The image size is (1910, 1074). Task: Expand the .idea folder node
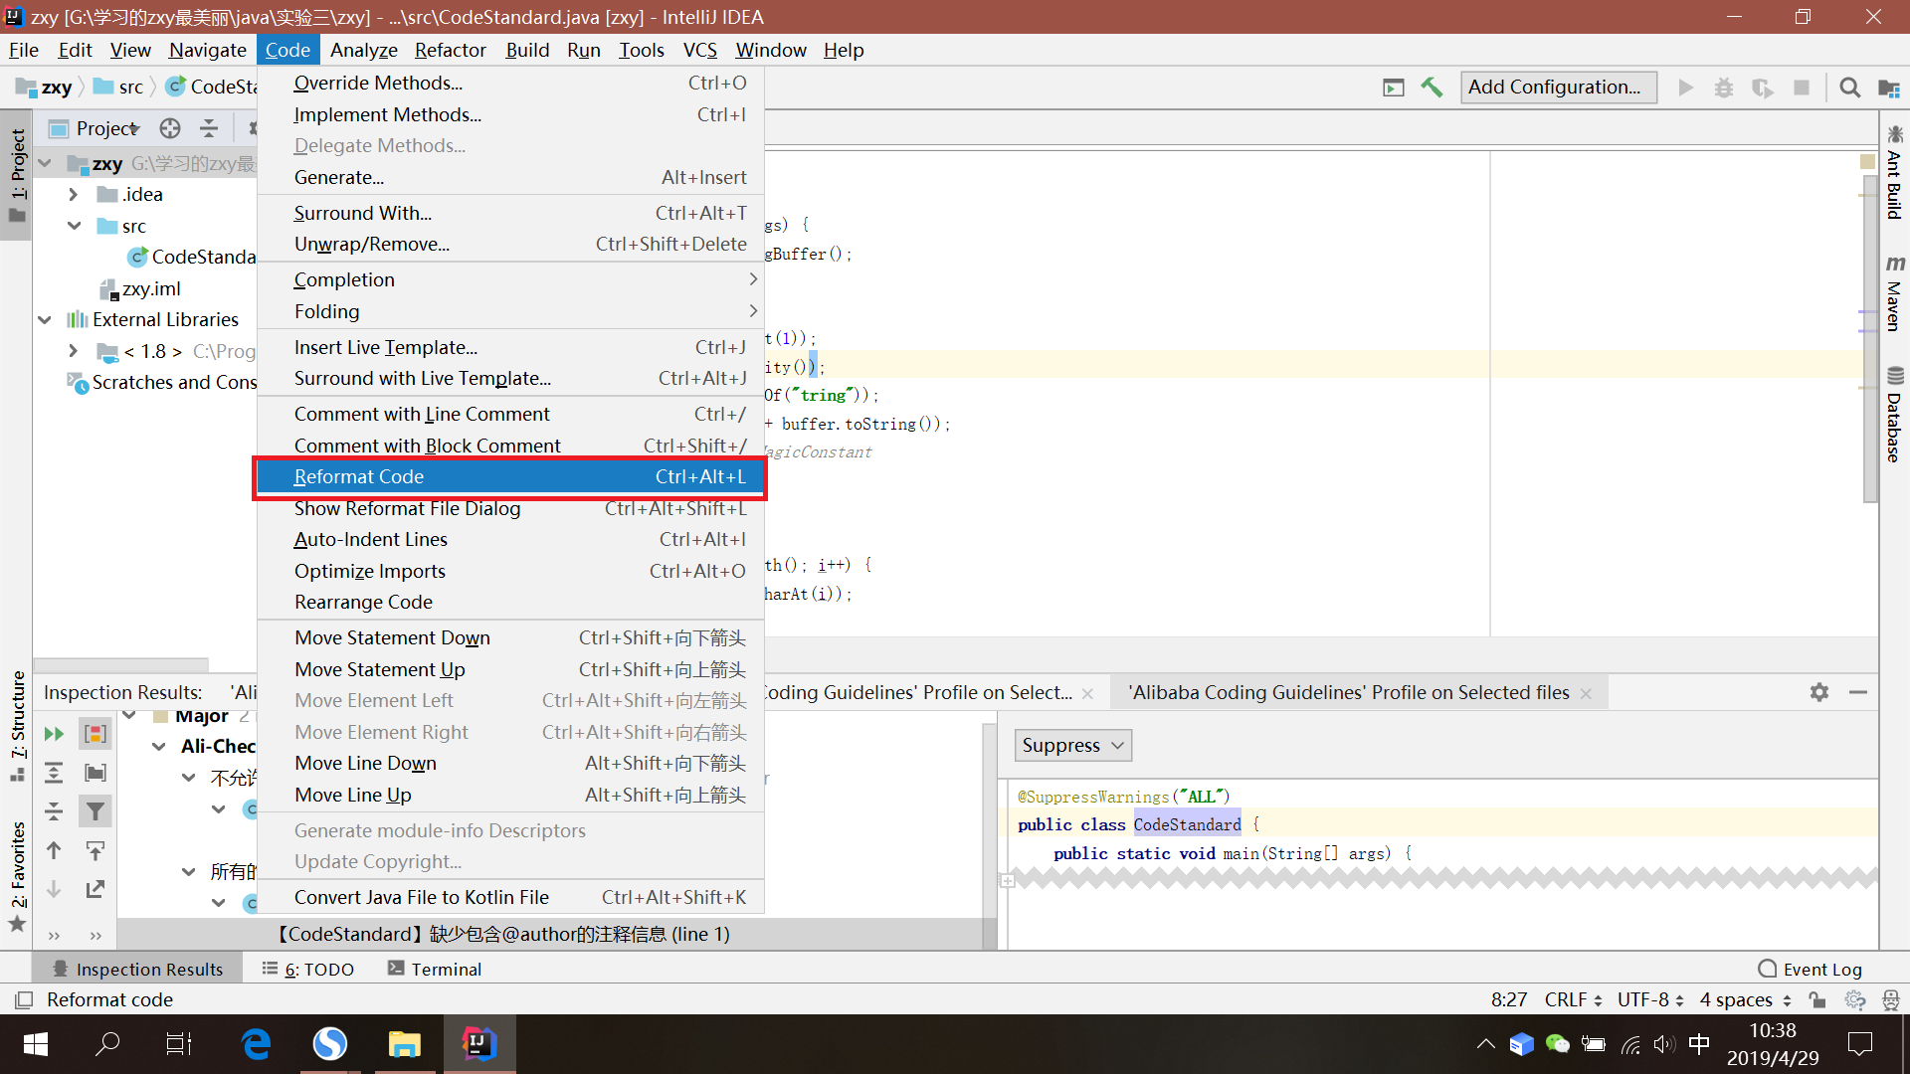pos(74,194)
